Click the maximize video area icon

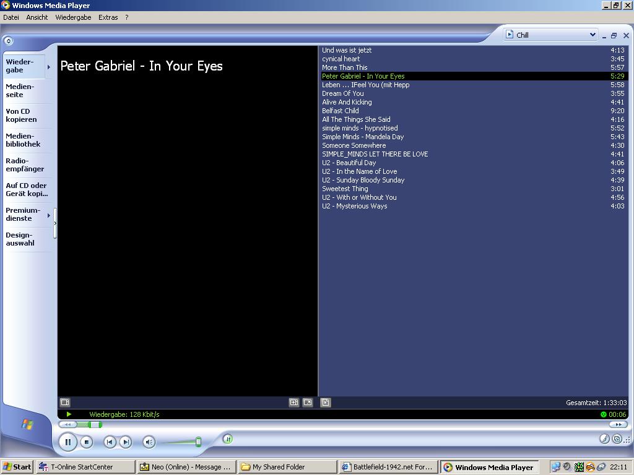294,402
